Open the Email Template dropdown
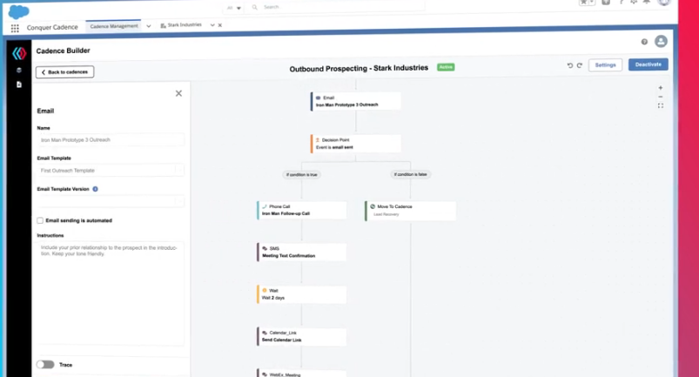The width and height of the screenshot is (699, 377). point(111,171)
